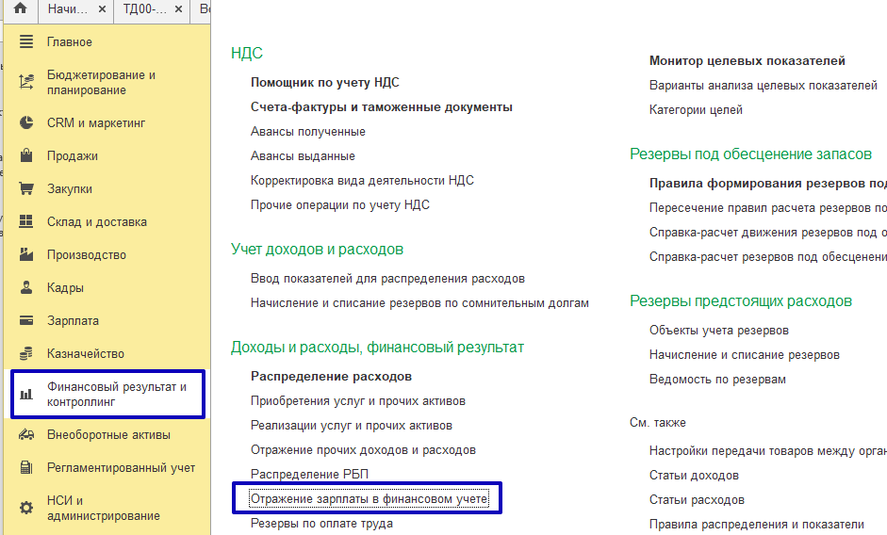887x535 pixels.
Task: Close the Начи... tab
Action: pyautogui.click(x=101, y=9)
